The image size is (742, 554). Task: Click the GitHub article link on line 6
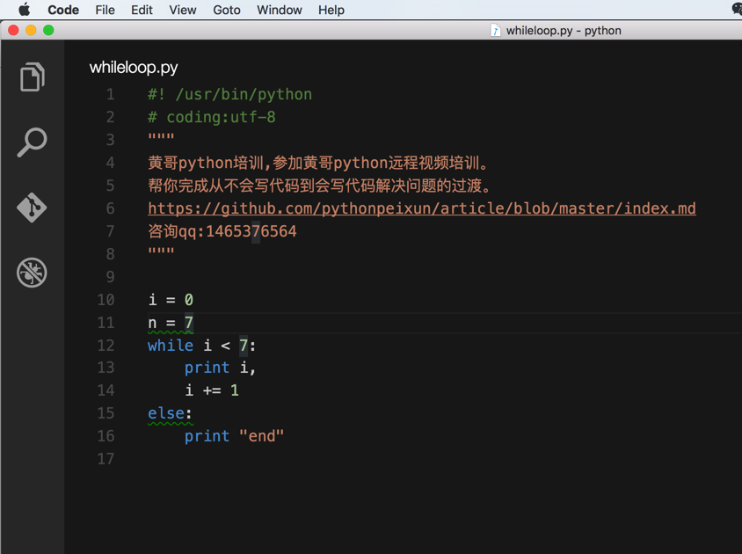point(422,208)
